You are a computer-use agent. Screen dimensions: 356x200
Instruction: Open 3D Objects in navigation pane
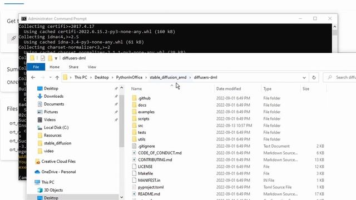tap(53, 190)
